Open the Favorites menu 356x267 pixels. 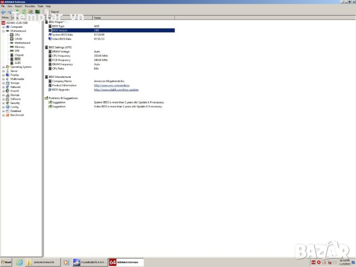(x=31, y=6)
